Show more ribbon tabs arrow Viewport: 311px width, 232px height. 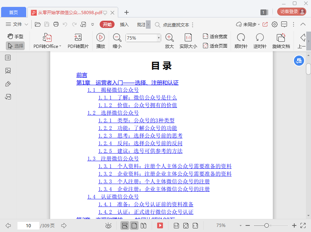pos(148,25)
